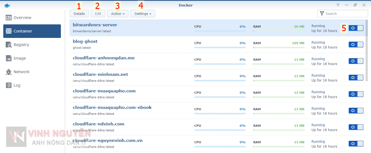Stop the cloudflare-minhnam.net container via switch
Image resolution: width=371 pixels, height=153 pixels.
[356, 78]
